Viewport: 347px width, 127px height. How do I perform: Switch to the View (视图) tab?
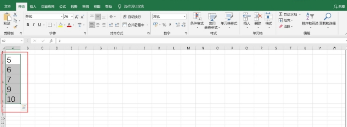[x=97, y=6]
